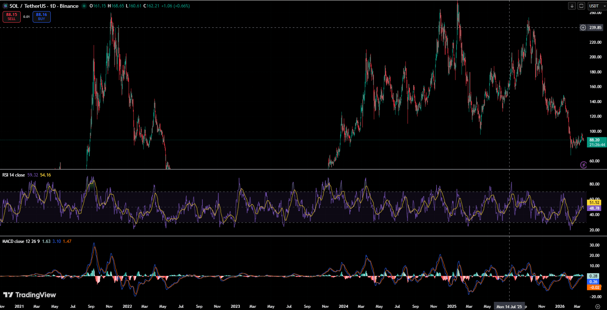The image size is (607, 310).
Task: Click the 88.16 BUY button
Action: [42, 17]
